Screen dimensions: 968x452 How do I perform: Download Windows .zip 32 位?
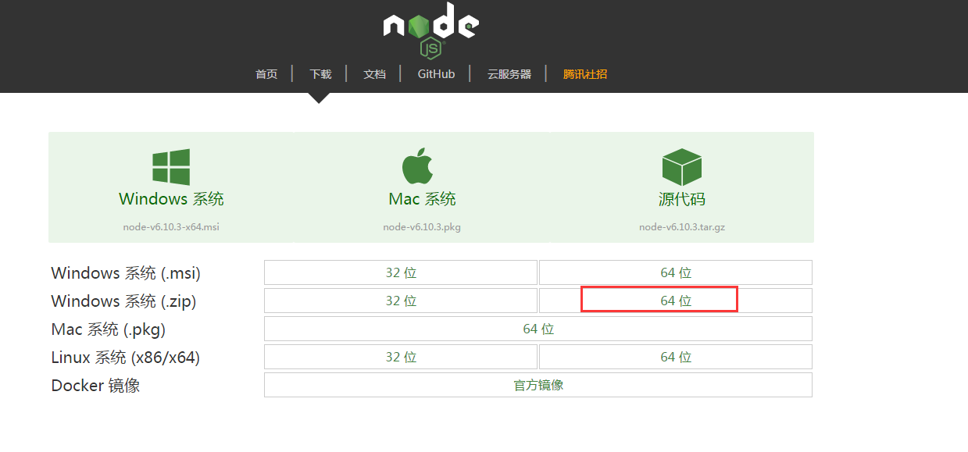(x=401, y=301)
